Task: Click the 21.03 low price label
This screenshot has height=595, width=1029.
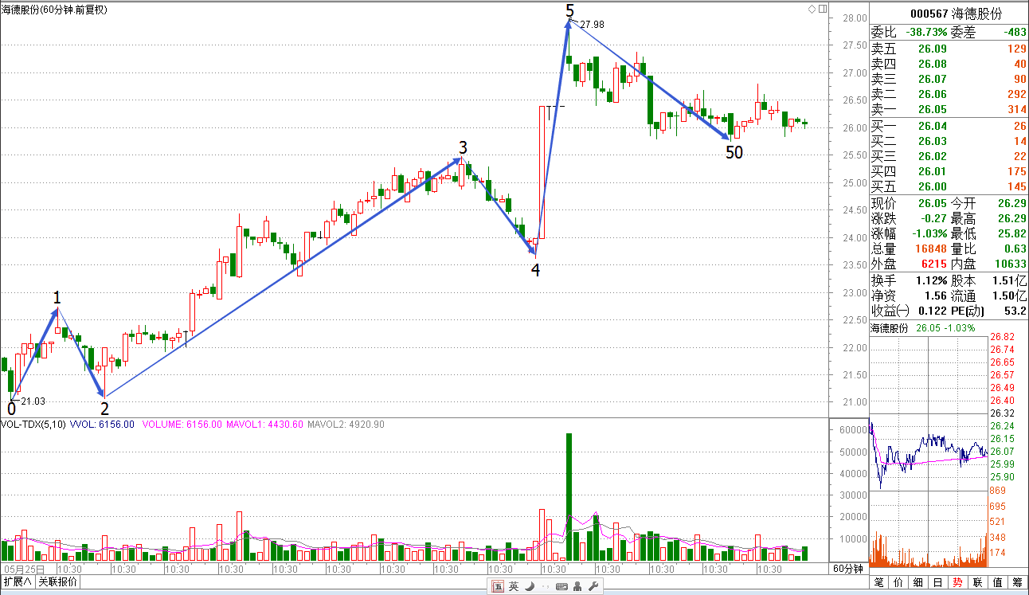Action: (33, 401)
